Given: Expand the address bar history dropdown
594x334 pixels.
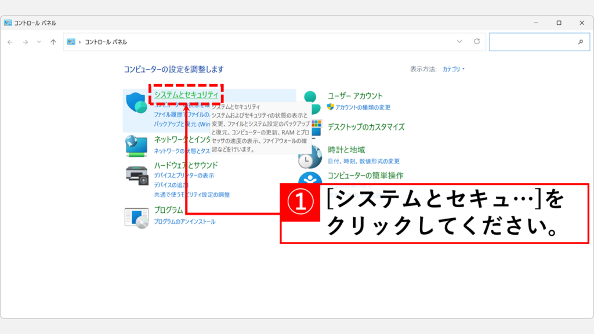Looking at the screenshot, I should pos(459,42).
